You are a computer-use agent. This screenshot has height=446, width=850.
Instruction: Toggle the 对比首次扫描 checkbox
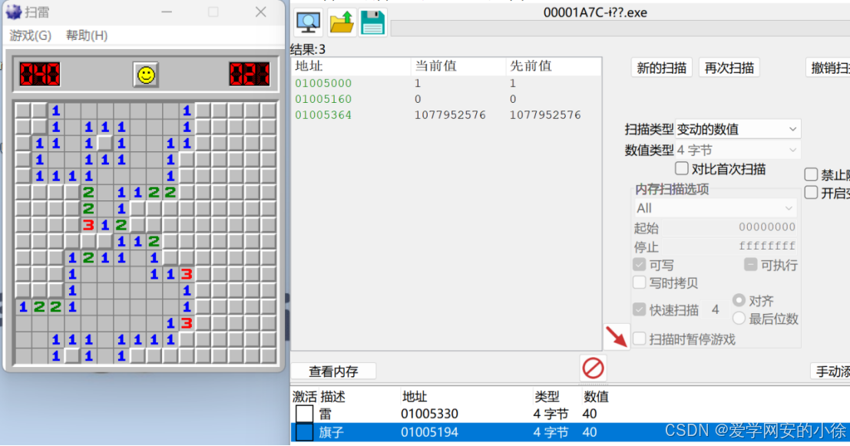tap(682, 169)
